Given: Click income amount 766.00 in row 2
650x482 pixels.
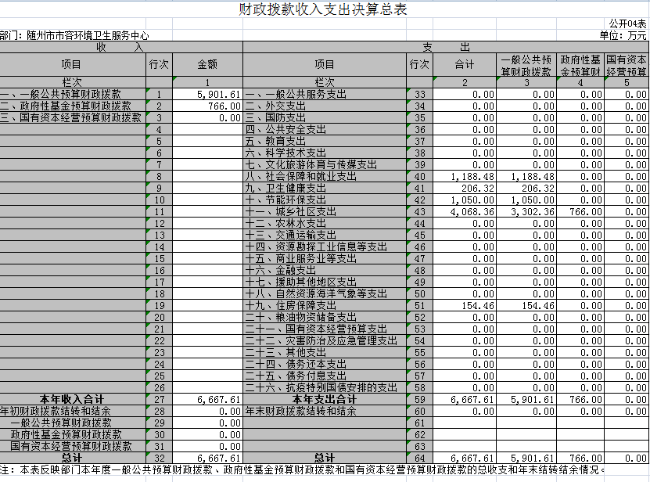Looking at the screenshot, I should point(207,106).
